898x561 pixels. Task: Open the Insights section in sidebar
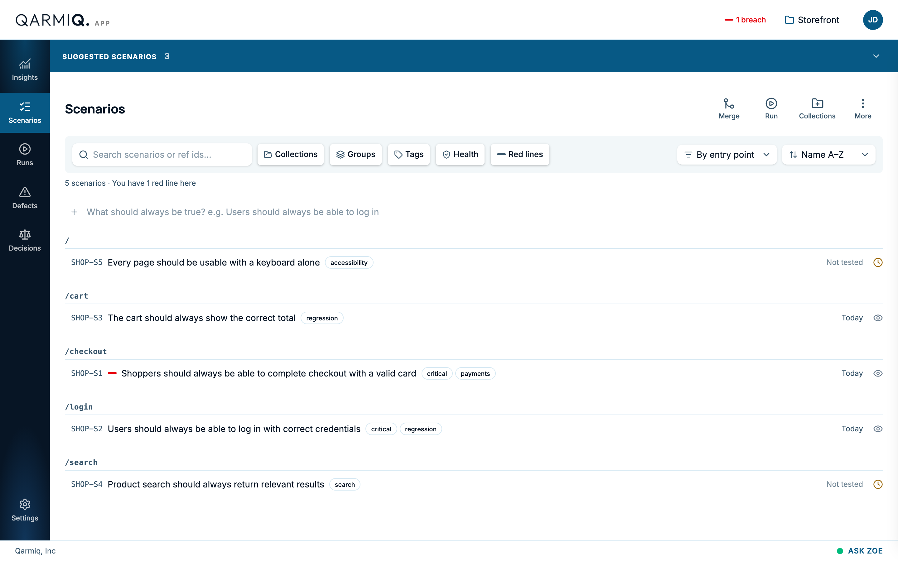coord(25,70)
